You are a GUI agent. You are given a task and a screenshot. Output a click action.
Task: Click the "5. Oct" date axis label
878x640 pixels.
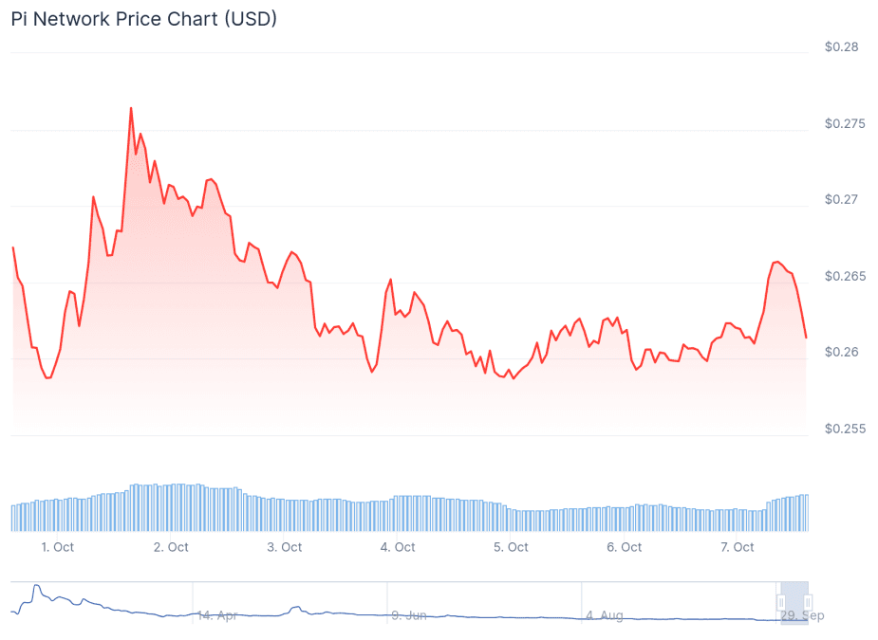pos(511,547)
